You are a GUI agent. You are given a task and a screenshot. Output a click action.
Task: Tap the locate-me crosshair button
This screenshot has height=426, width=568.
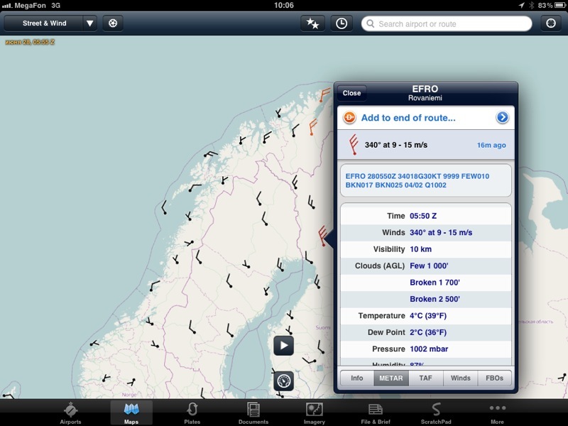click(x=550, y=23)
